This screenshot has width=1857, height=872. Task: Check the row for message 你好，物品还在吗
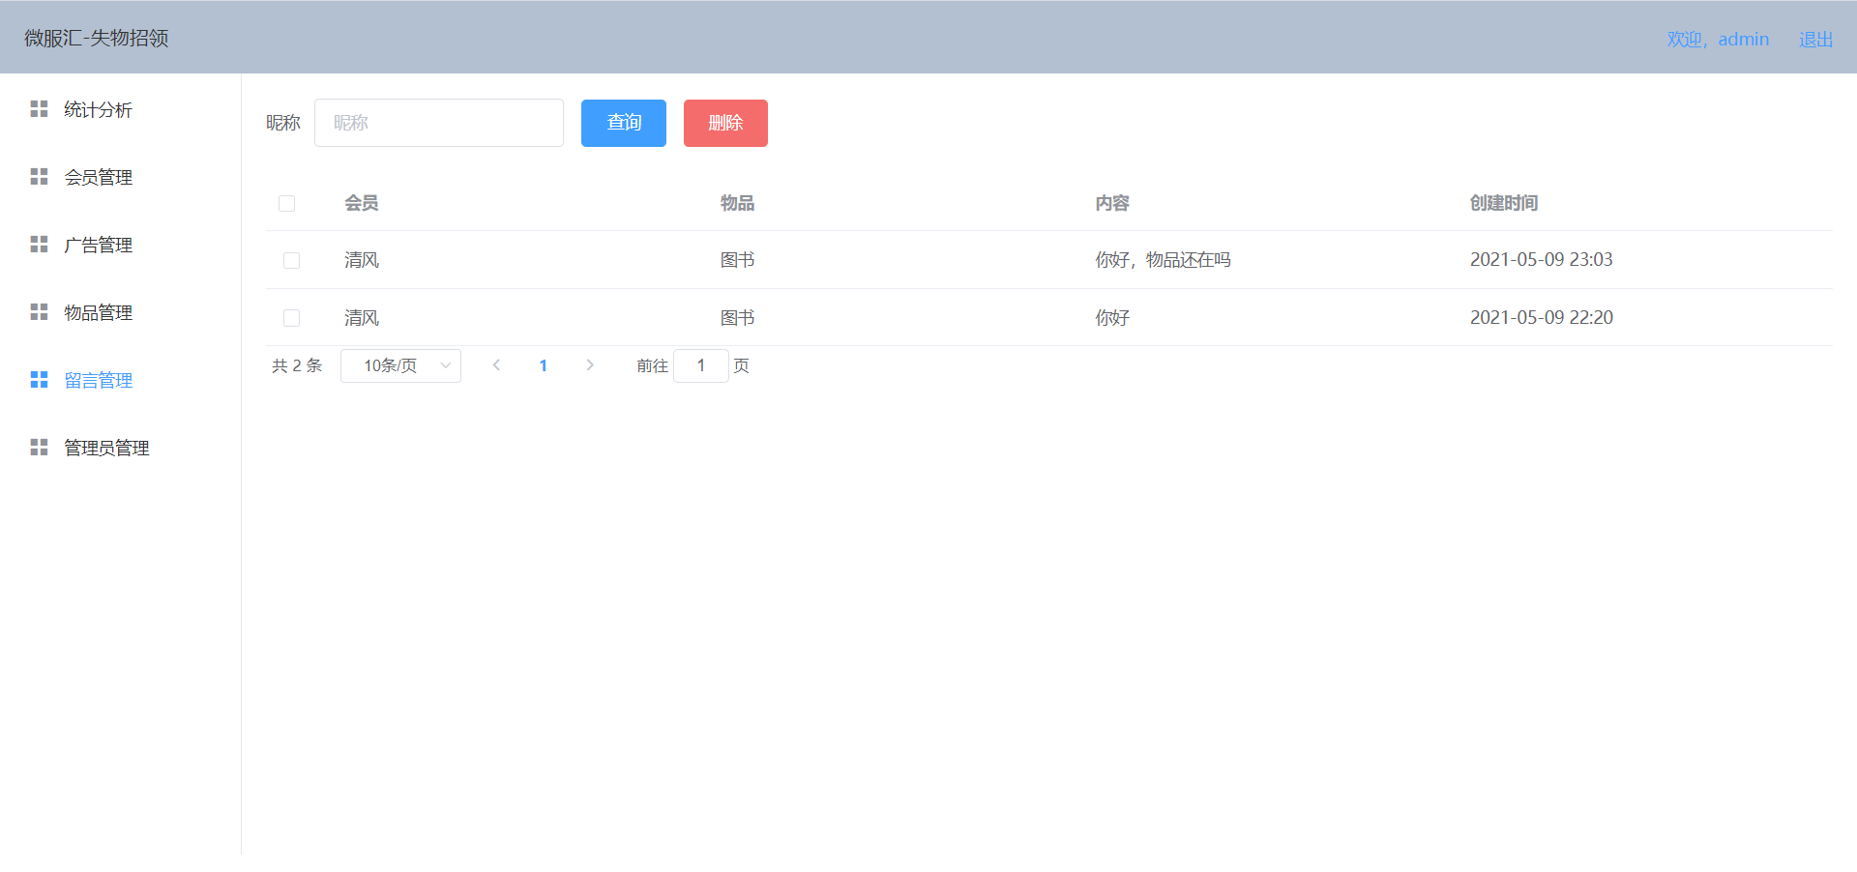291,260
